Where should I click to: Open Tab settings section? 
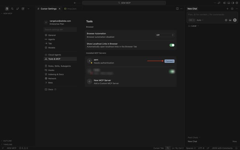coord(60,43)
